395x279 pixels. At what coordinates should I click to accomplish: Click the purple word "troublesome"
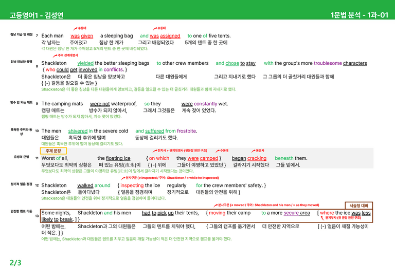[328, 63]
